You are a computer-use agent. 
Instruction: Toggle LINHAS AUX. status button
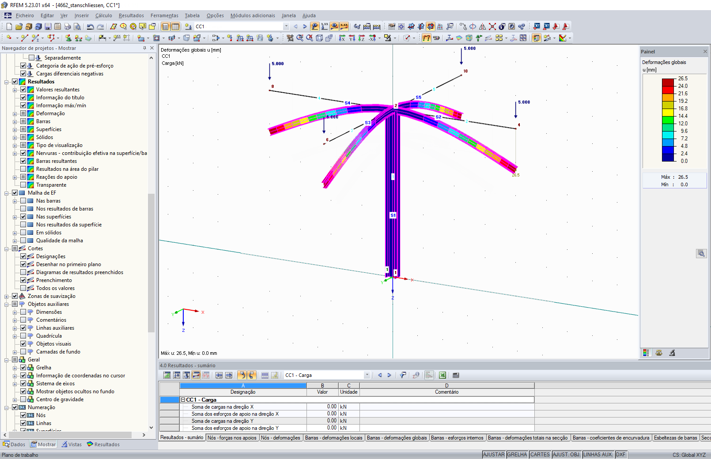point(598,455)
